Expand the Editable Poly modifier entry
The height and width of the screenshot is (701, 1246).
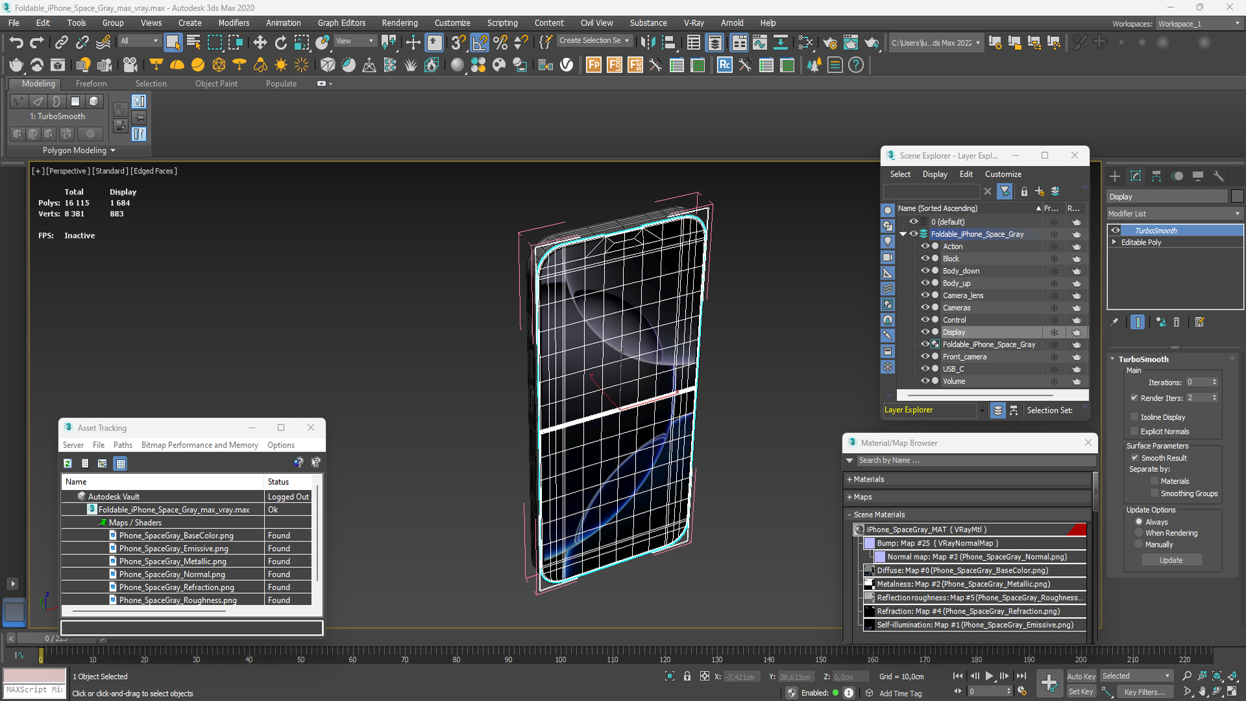click(1115, 242)
